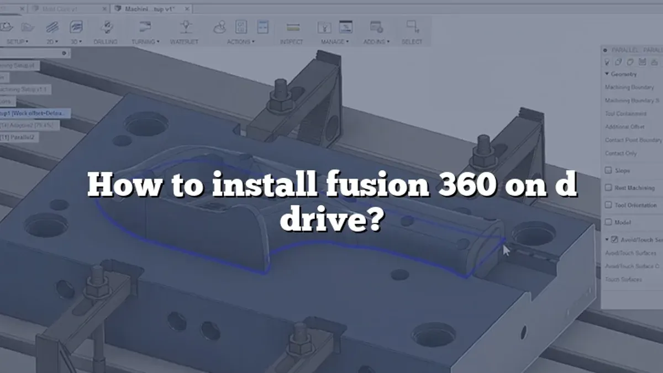Click the Inspect measure icon
Viewport: 663px width, 373px height.
(293, 27)
